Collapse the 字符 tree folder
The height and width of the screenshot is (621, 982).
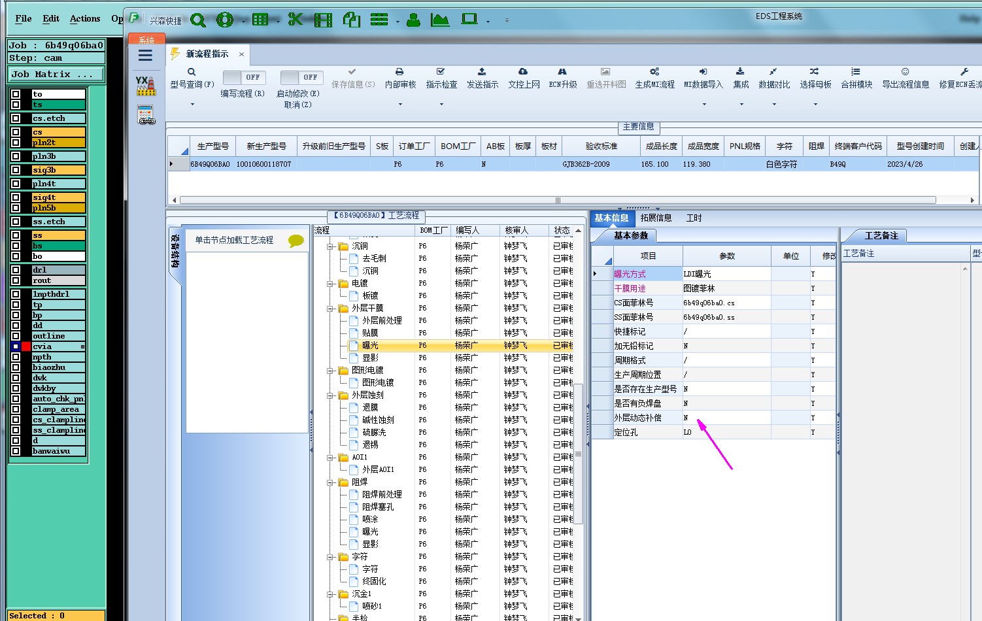[x=331, y=557]
